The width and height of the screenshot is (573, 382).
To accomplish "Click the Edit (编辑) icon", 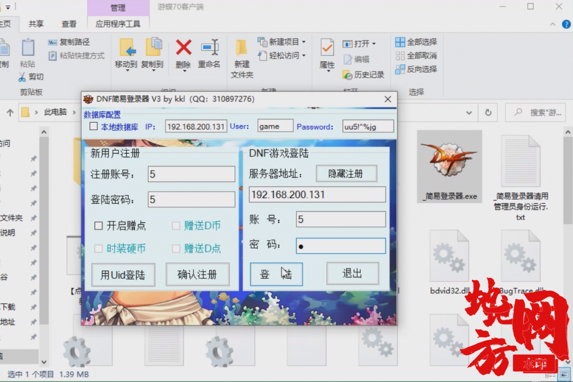I will coord(347,59).
